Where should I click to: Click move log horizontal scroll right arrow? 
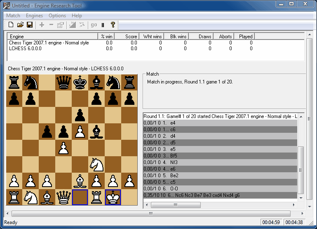coord(294,205)
